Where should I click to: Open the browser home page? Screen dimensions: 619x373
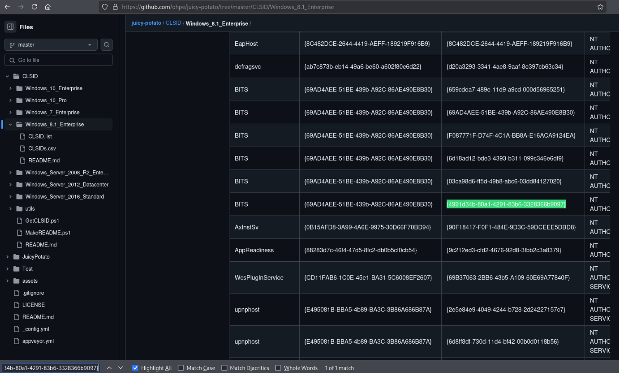(48, 7)
